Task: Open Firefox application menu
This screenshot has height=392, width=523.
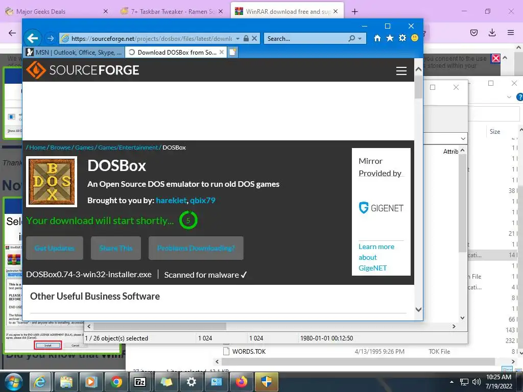Action: tap(511, 33)
